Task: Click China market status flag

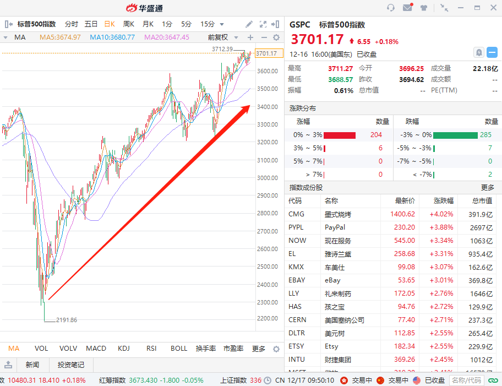Action: 380,380
